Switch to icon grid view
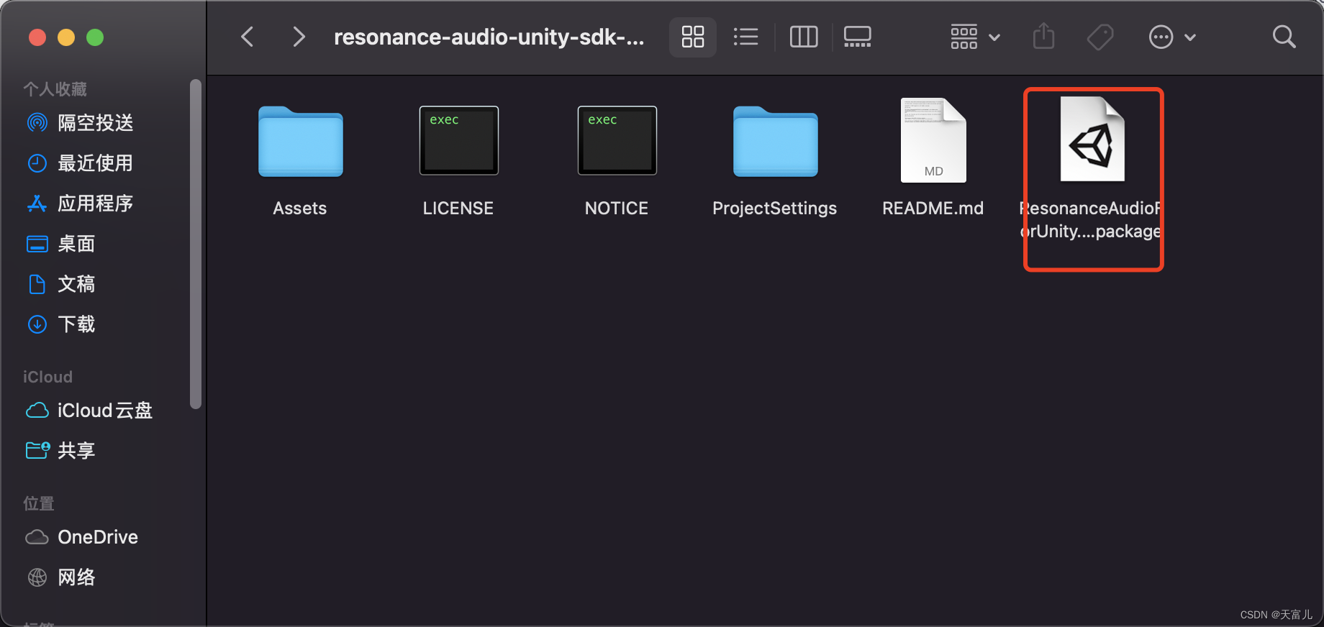The image size is (1324, 627). [693, 37]
